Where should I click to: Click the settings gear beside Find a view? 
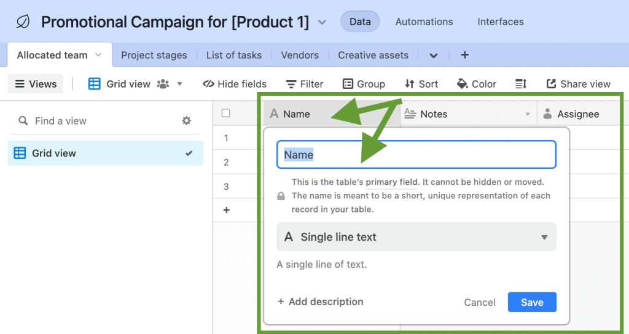[187, 121]
